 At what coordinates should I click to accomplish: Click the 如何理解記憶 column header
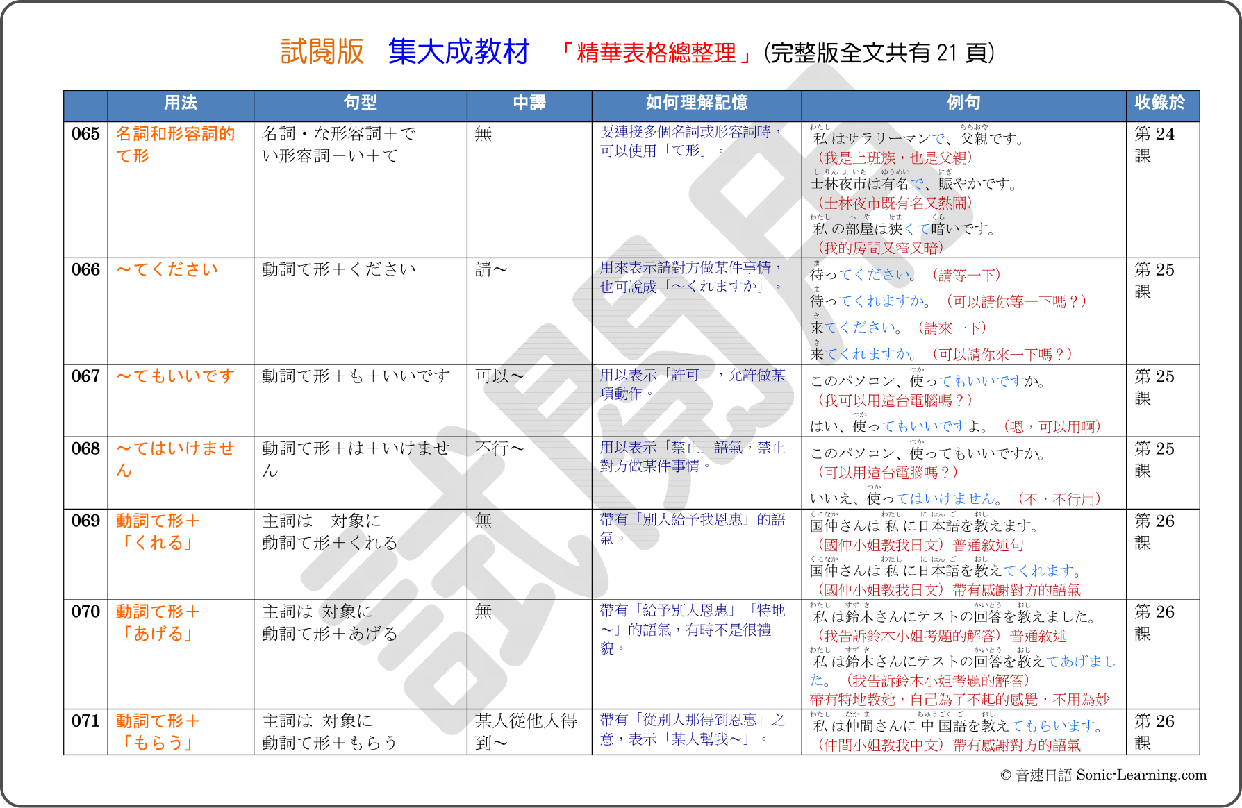[x=697, y=103]
